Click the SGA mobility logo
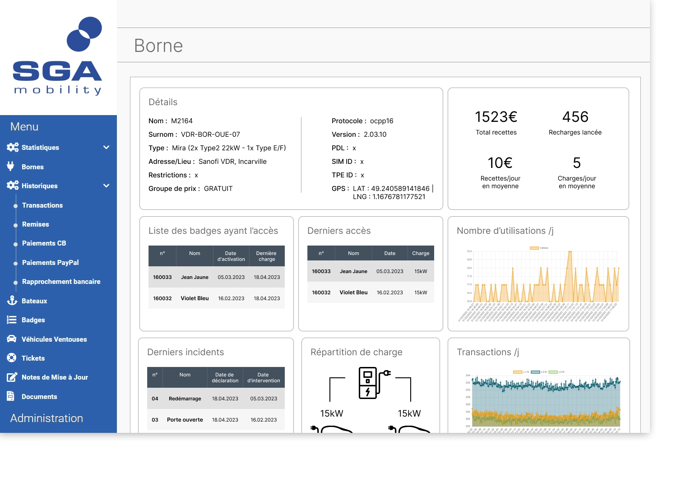695x478 pixels. click(58, 56)
